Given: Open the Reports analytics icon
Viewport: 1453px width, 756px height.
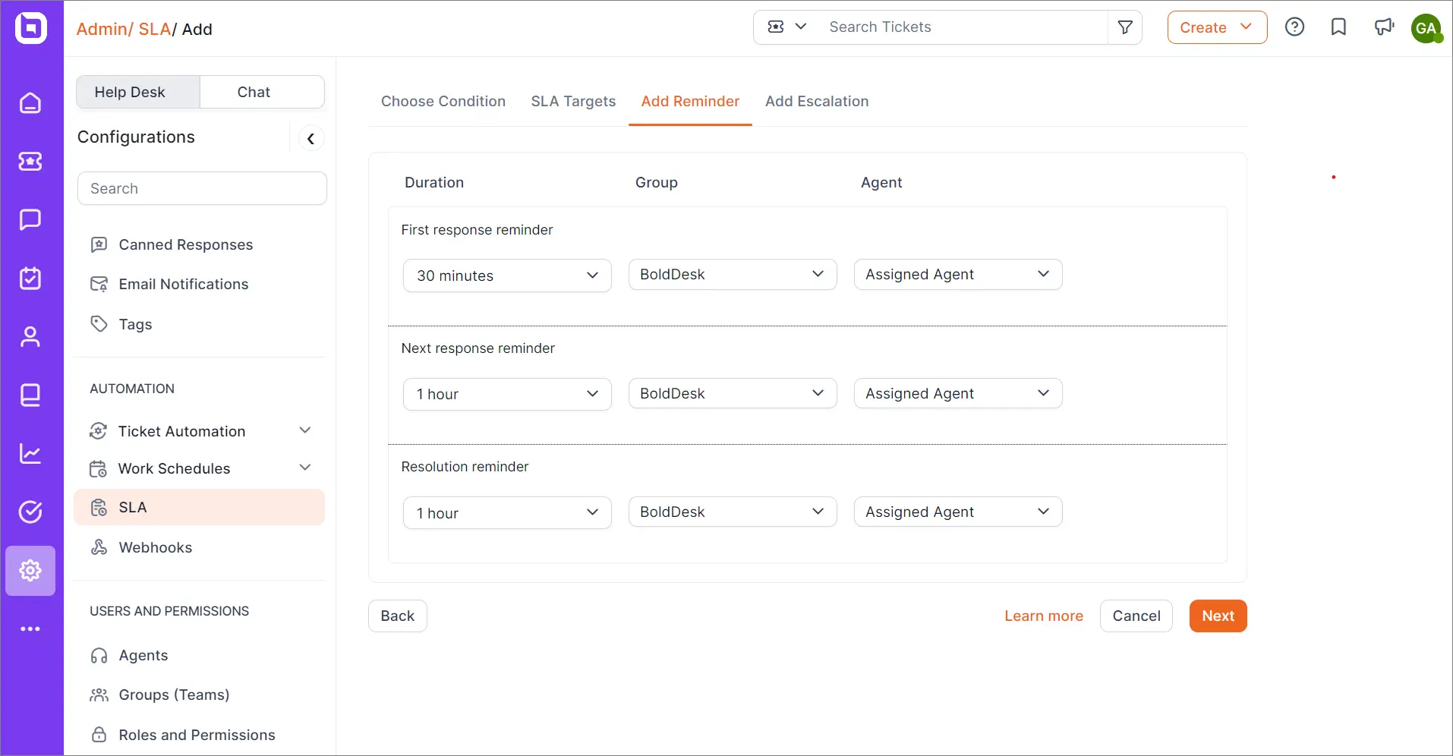Looking at the screenshot, I should [x=30, y=453].
